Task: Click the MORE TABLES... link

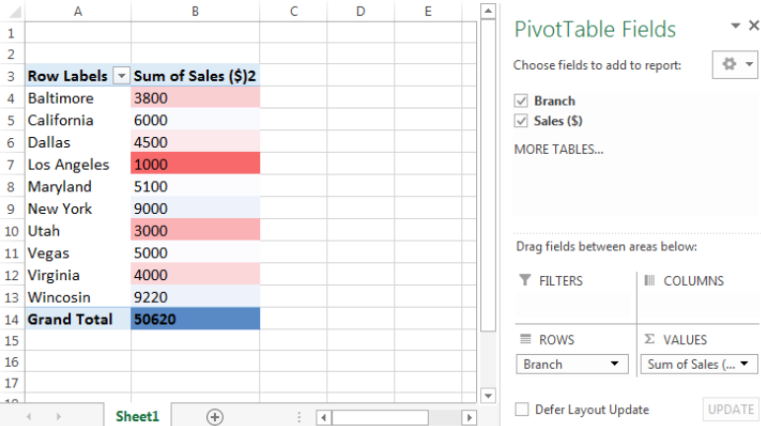Action: tap(559, 149)
